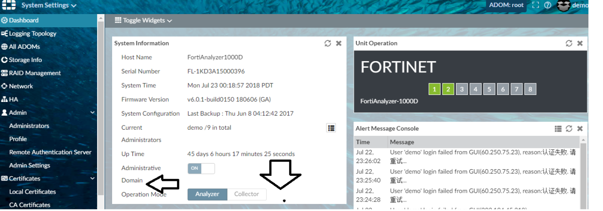603x211 pixels.
Task: Open Local Certificates item
Action: pos(33,191)
